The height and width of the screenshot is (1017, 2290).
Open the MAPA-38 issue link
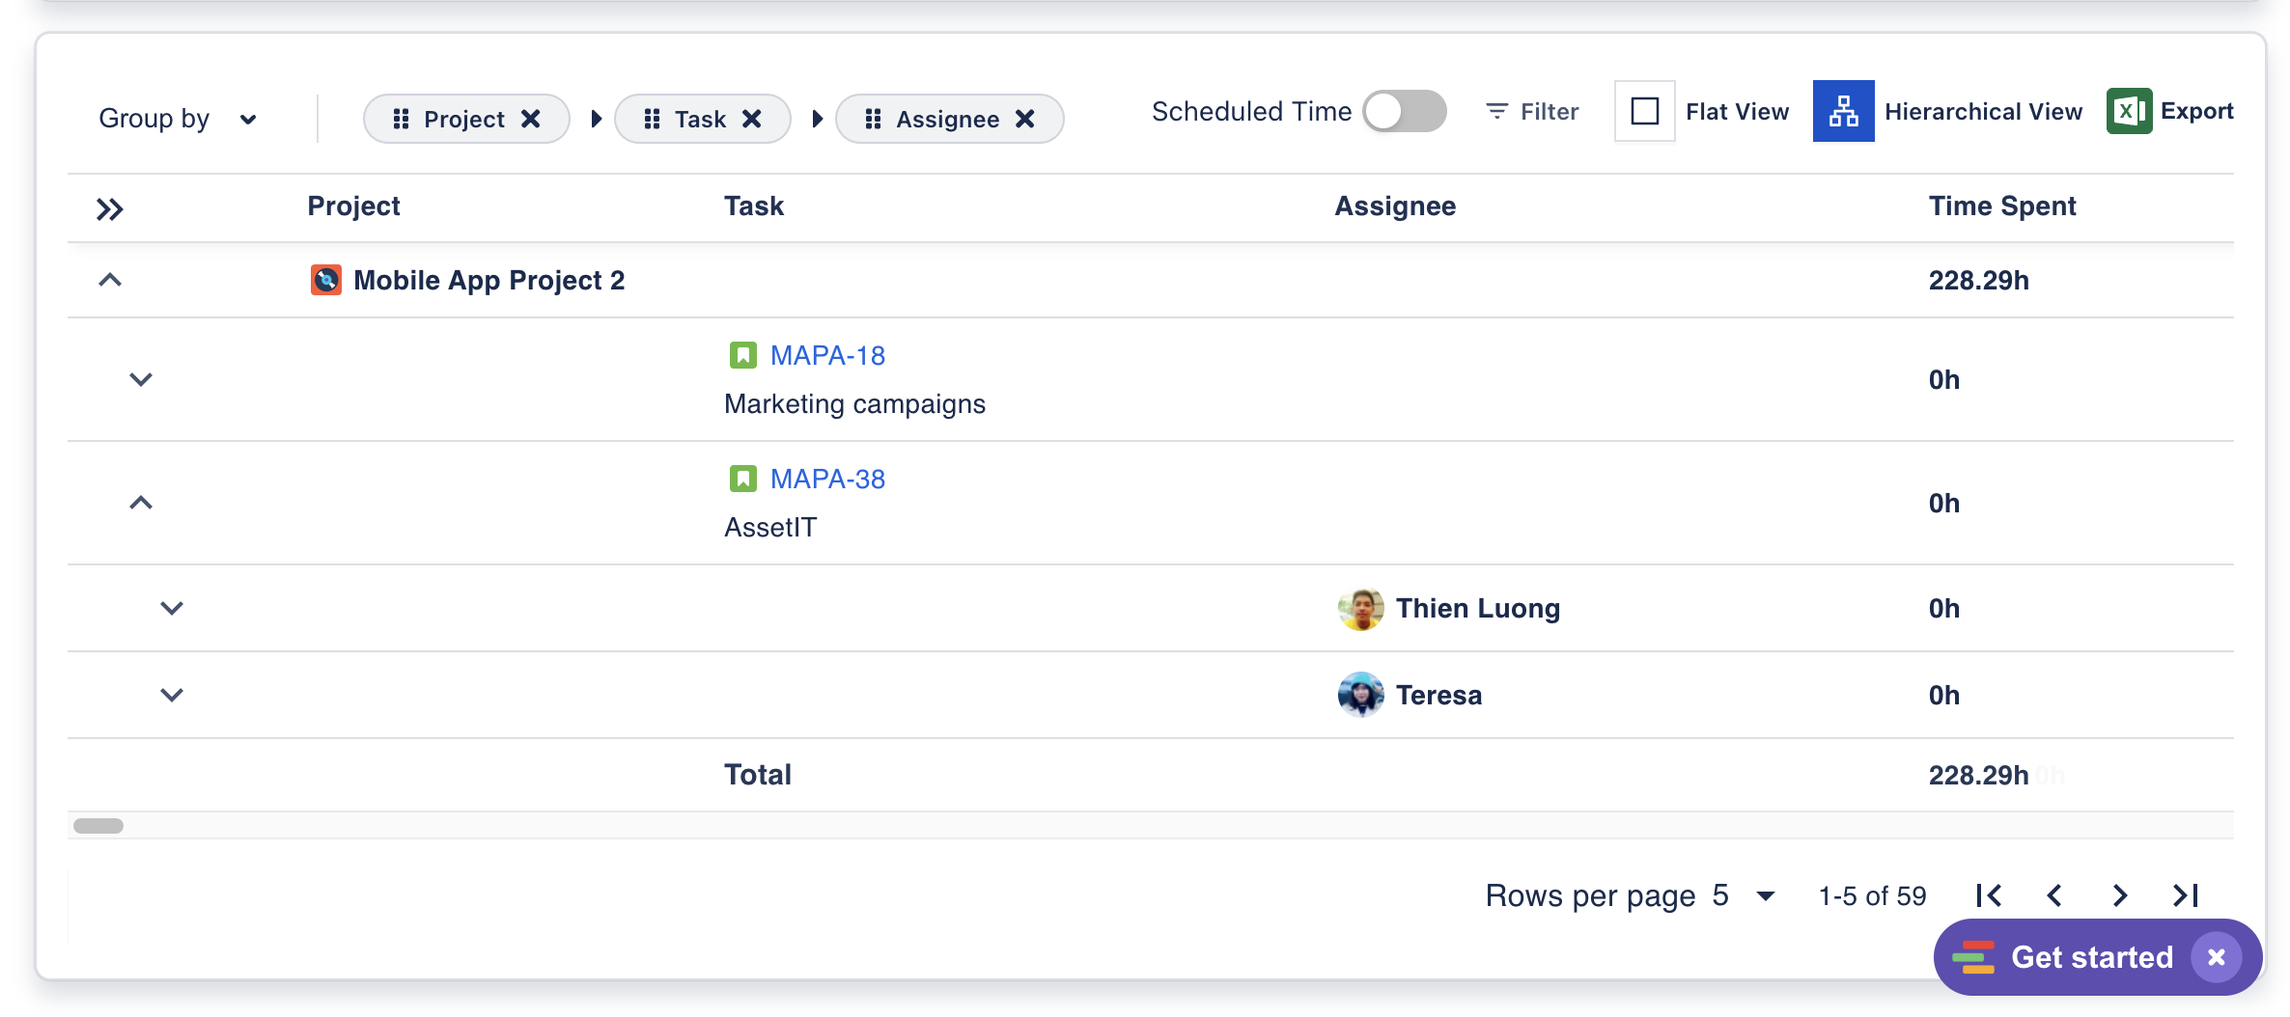[827, 479]
